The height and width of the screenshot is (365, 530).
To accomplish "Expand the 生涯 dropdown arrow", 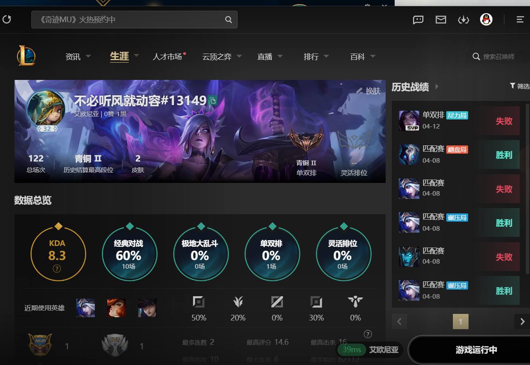I will 137,55.
